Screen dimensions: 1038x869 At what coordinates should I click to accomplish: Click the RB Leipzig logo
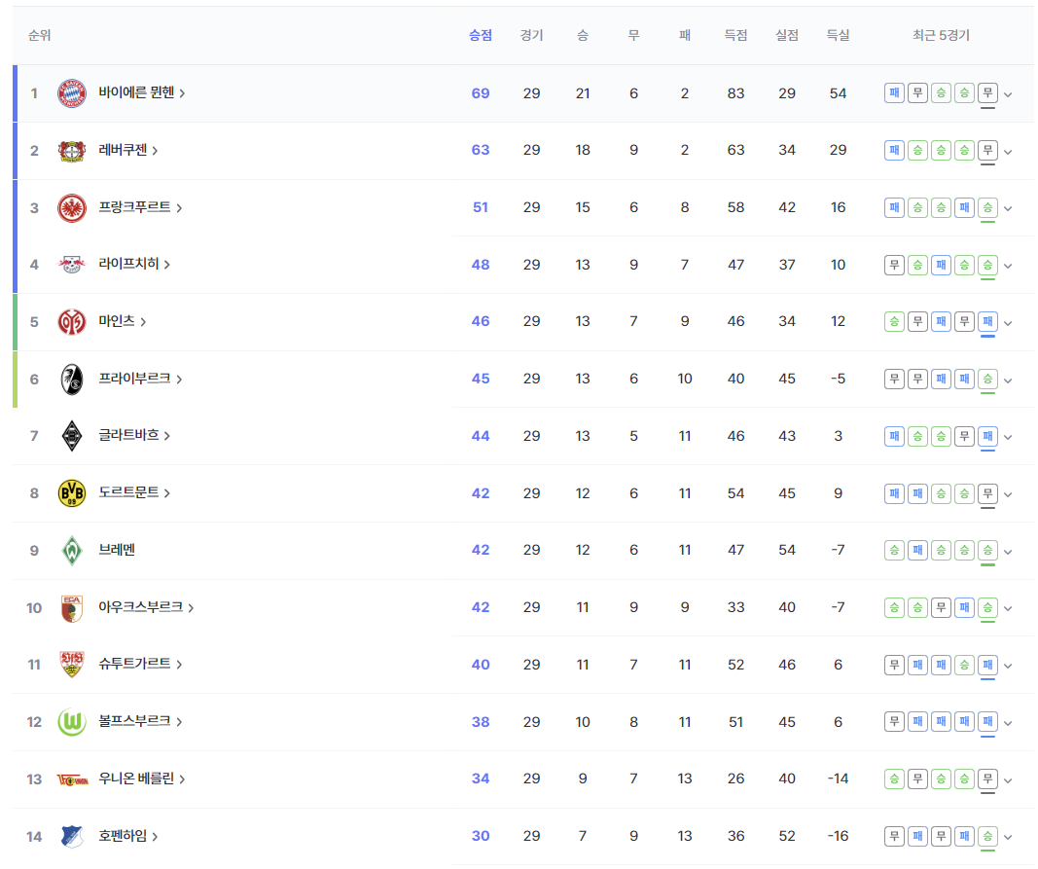[x=71, y=265]
